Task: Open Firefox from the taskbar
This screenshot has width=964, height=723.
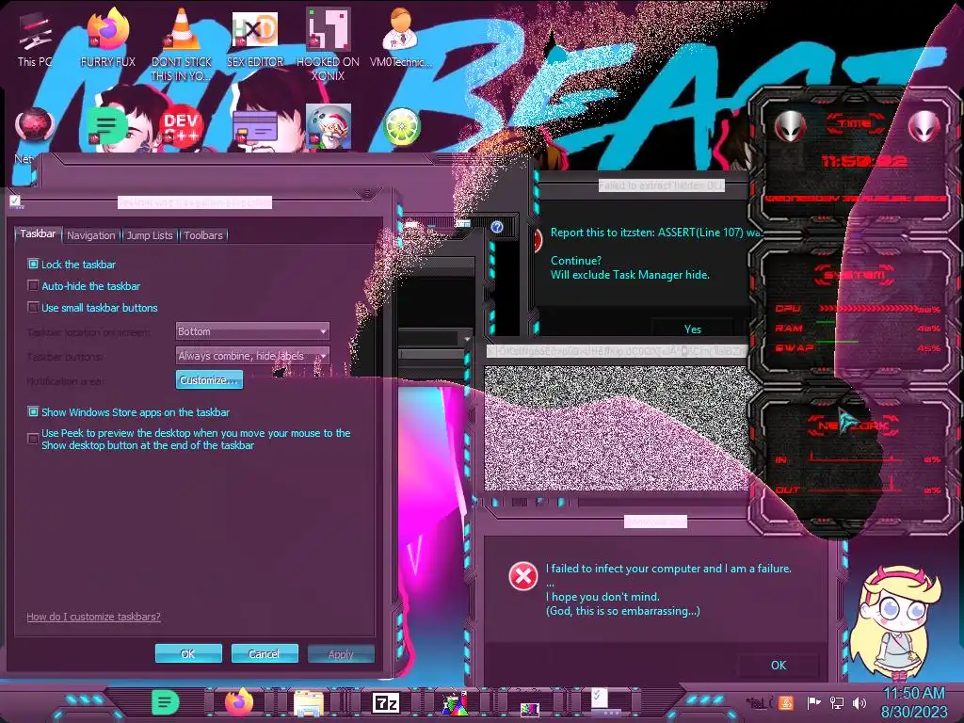Action: click(x=239, y=701)
